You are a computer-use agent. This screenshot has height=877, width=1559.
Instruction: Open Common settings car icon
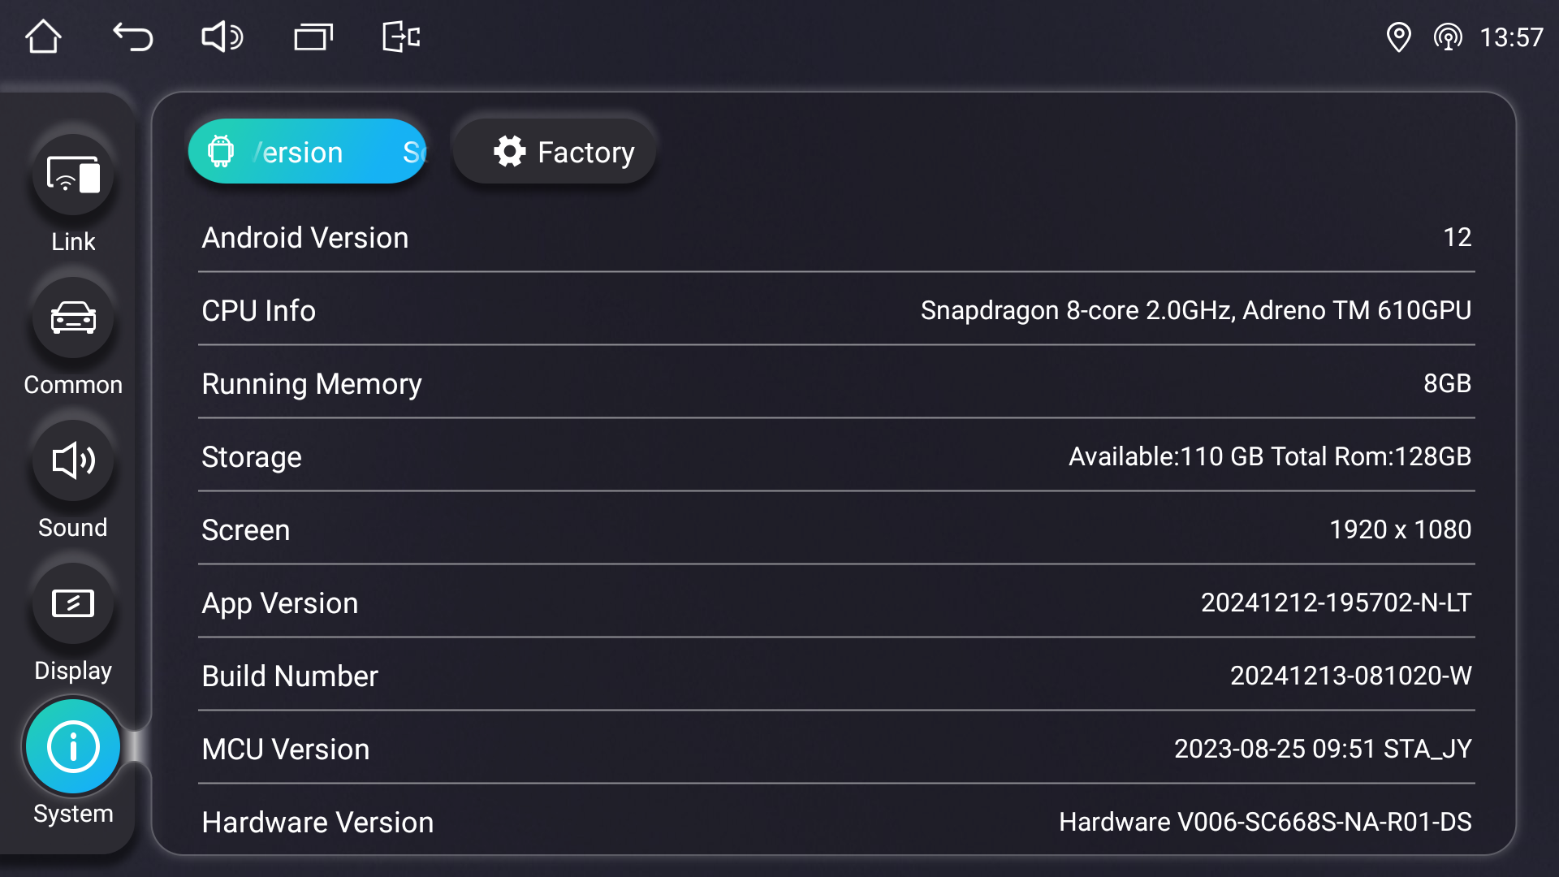tap(73, 318)
